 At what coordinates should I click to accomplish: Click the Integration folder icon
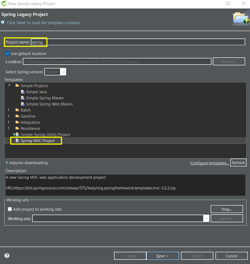coord(17,122)
